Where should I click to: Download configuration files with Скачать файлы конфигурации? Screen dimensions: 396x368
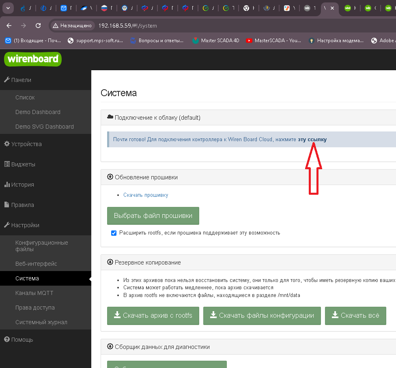pyautogui.click(x=262, y=316)
